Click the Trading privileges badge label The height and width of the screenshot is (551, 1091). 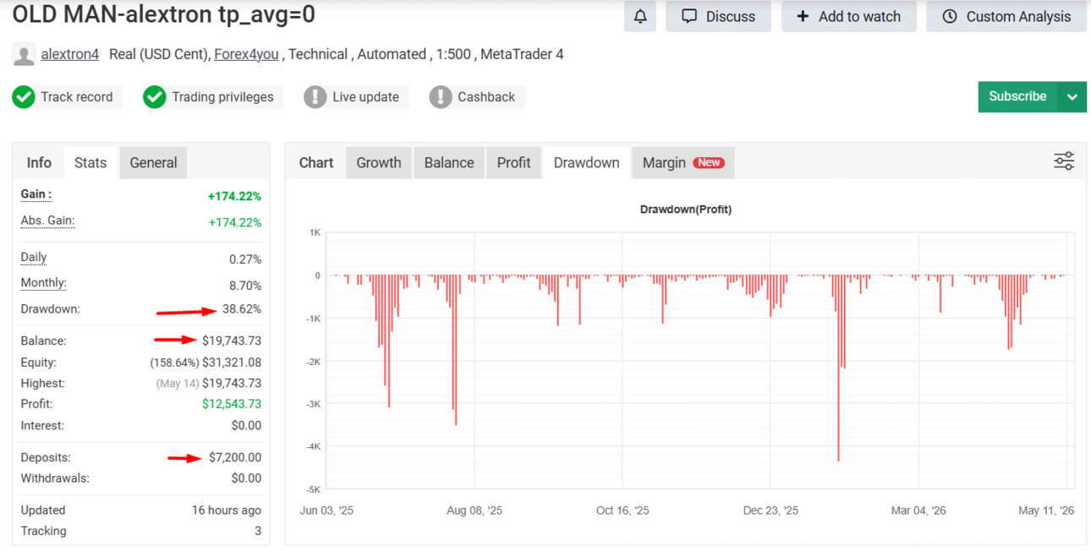[x=222, y=97]
